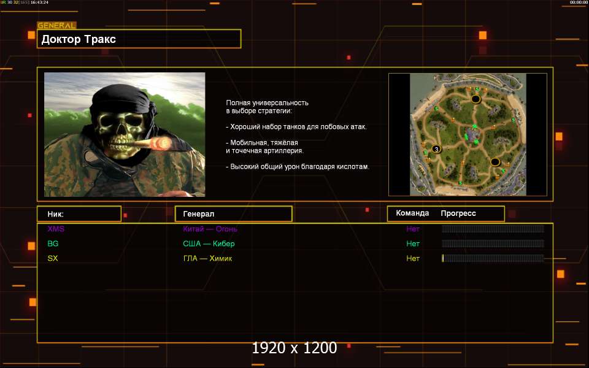Screen dimensions: 589x368
Task: Click the loading progress bar for XMS
Action: [493, 229]
